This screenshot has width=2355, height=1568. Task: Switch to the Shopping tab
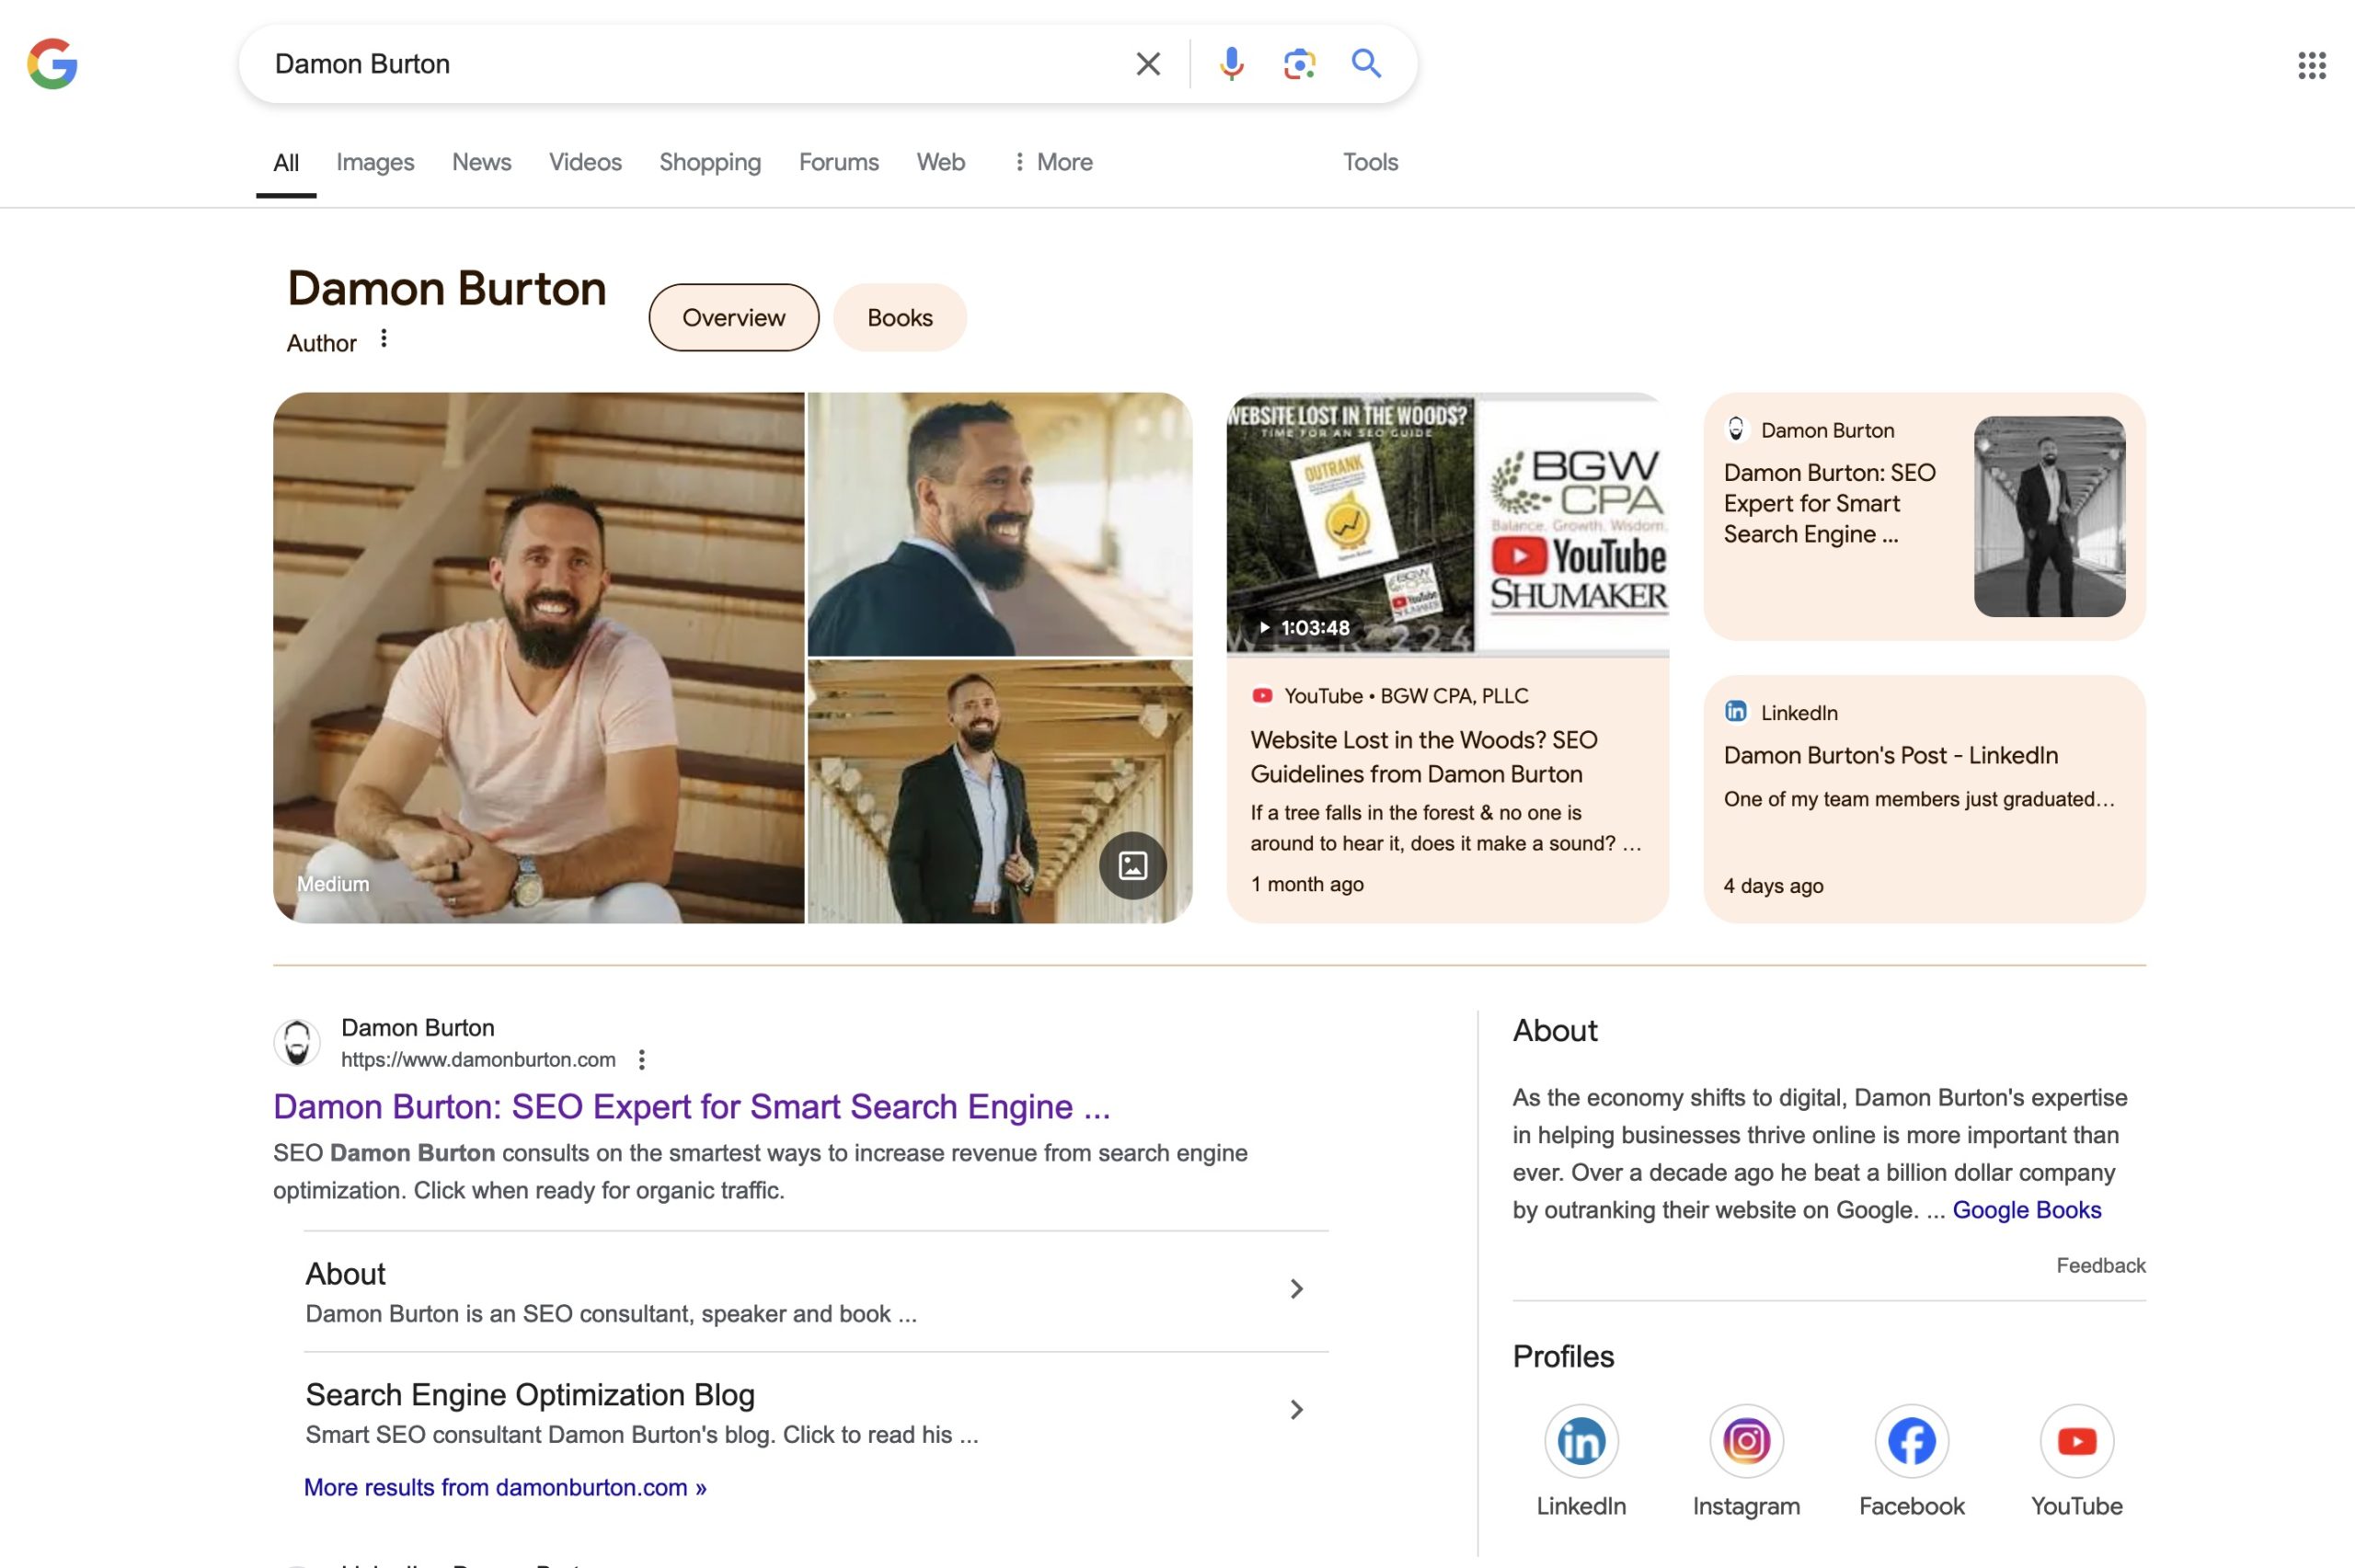click(x=710, y=162)
